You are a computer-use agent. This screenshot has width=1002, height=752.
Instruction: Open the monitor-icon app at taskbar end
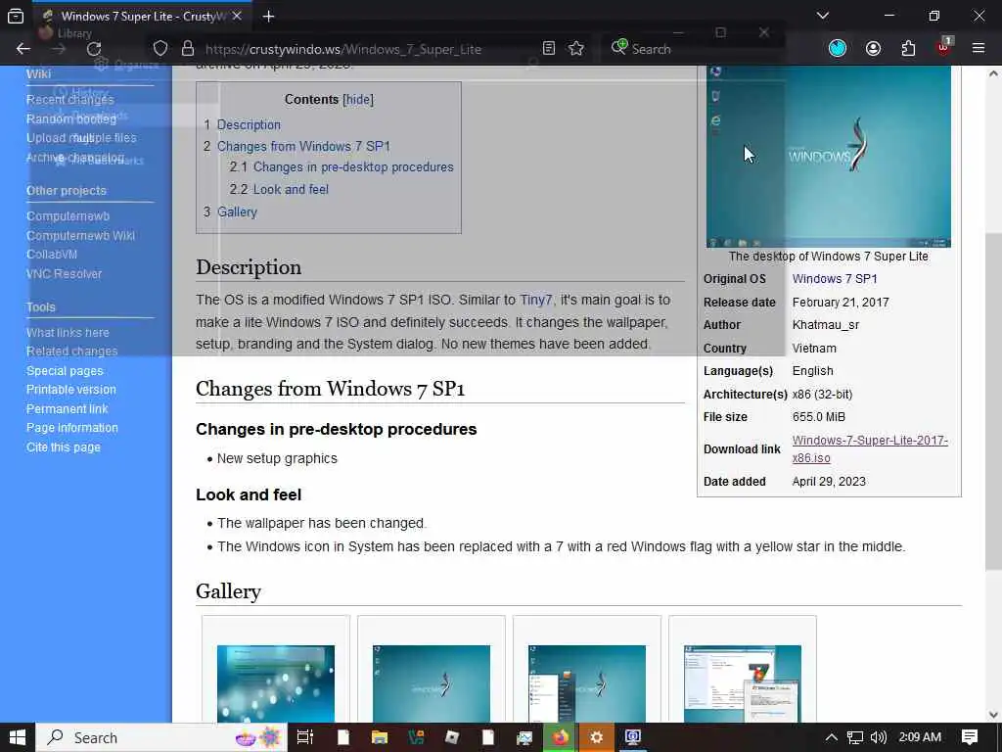pos(633,737)
